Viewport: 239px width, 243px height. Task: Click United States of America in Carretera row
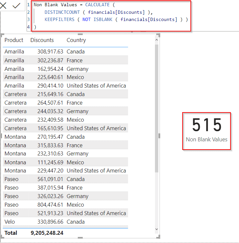click(x=96, y=128)
